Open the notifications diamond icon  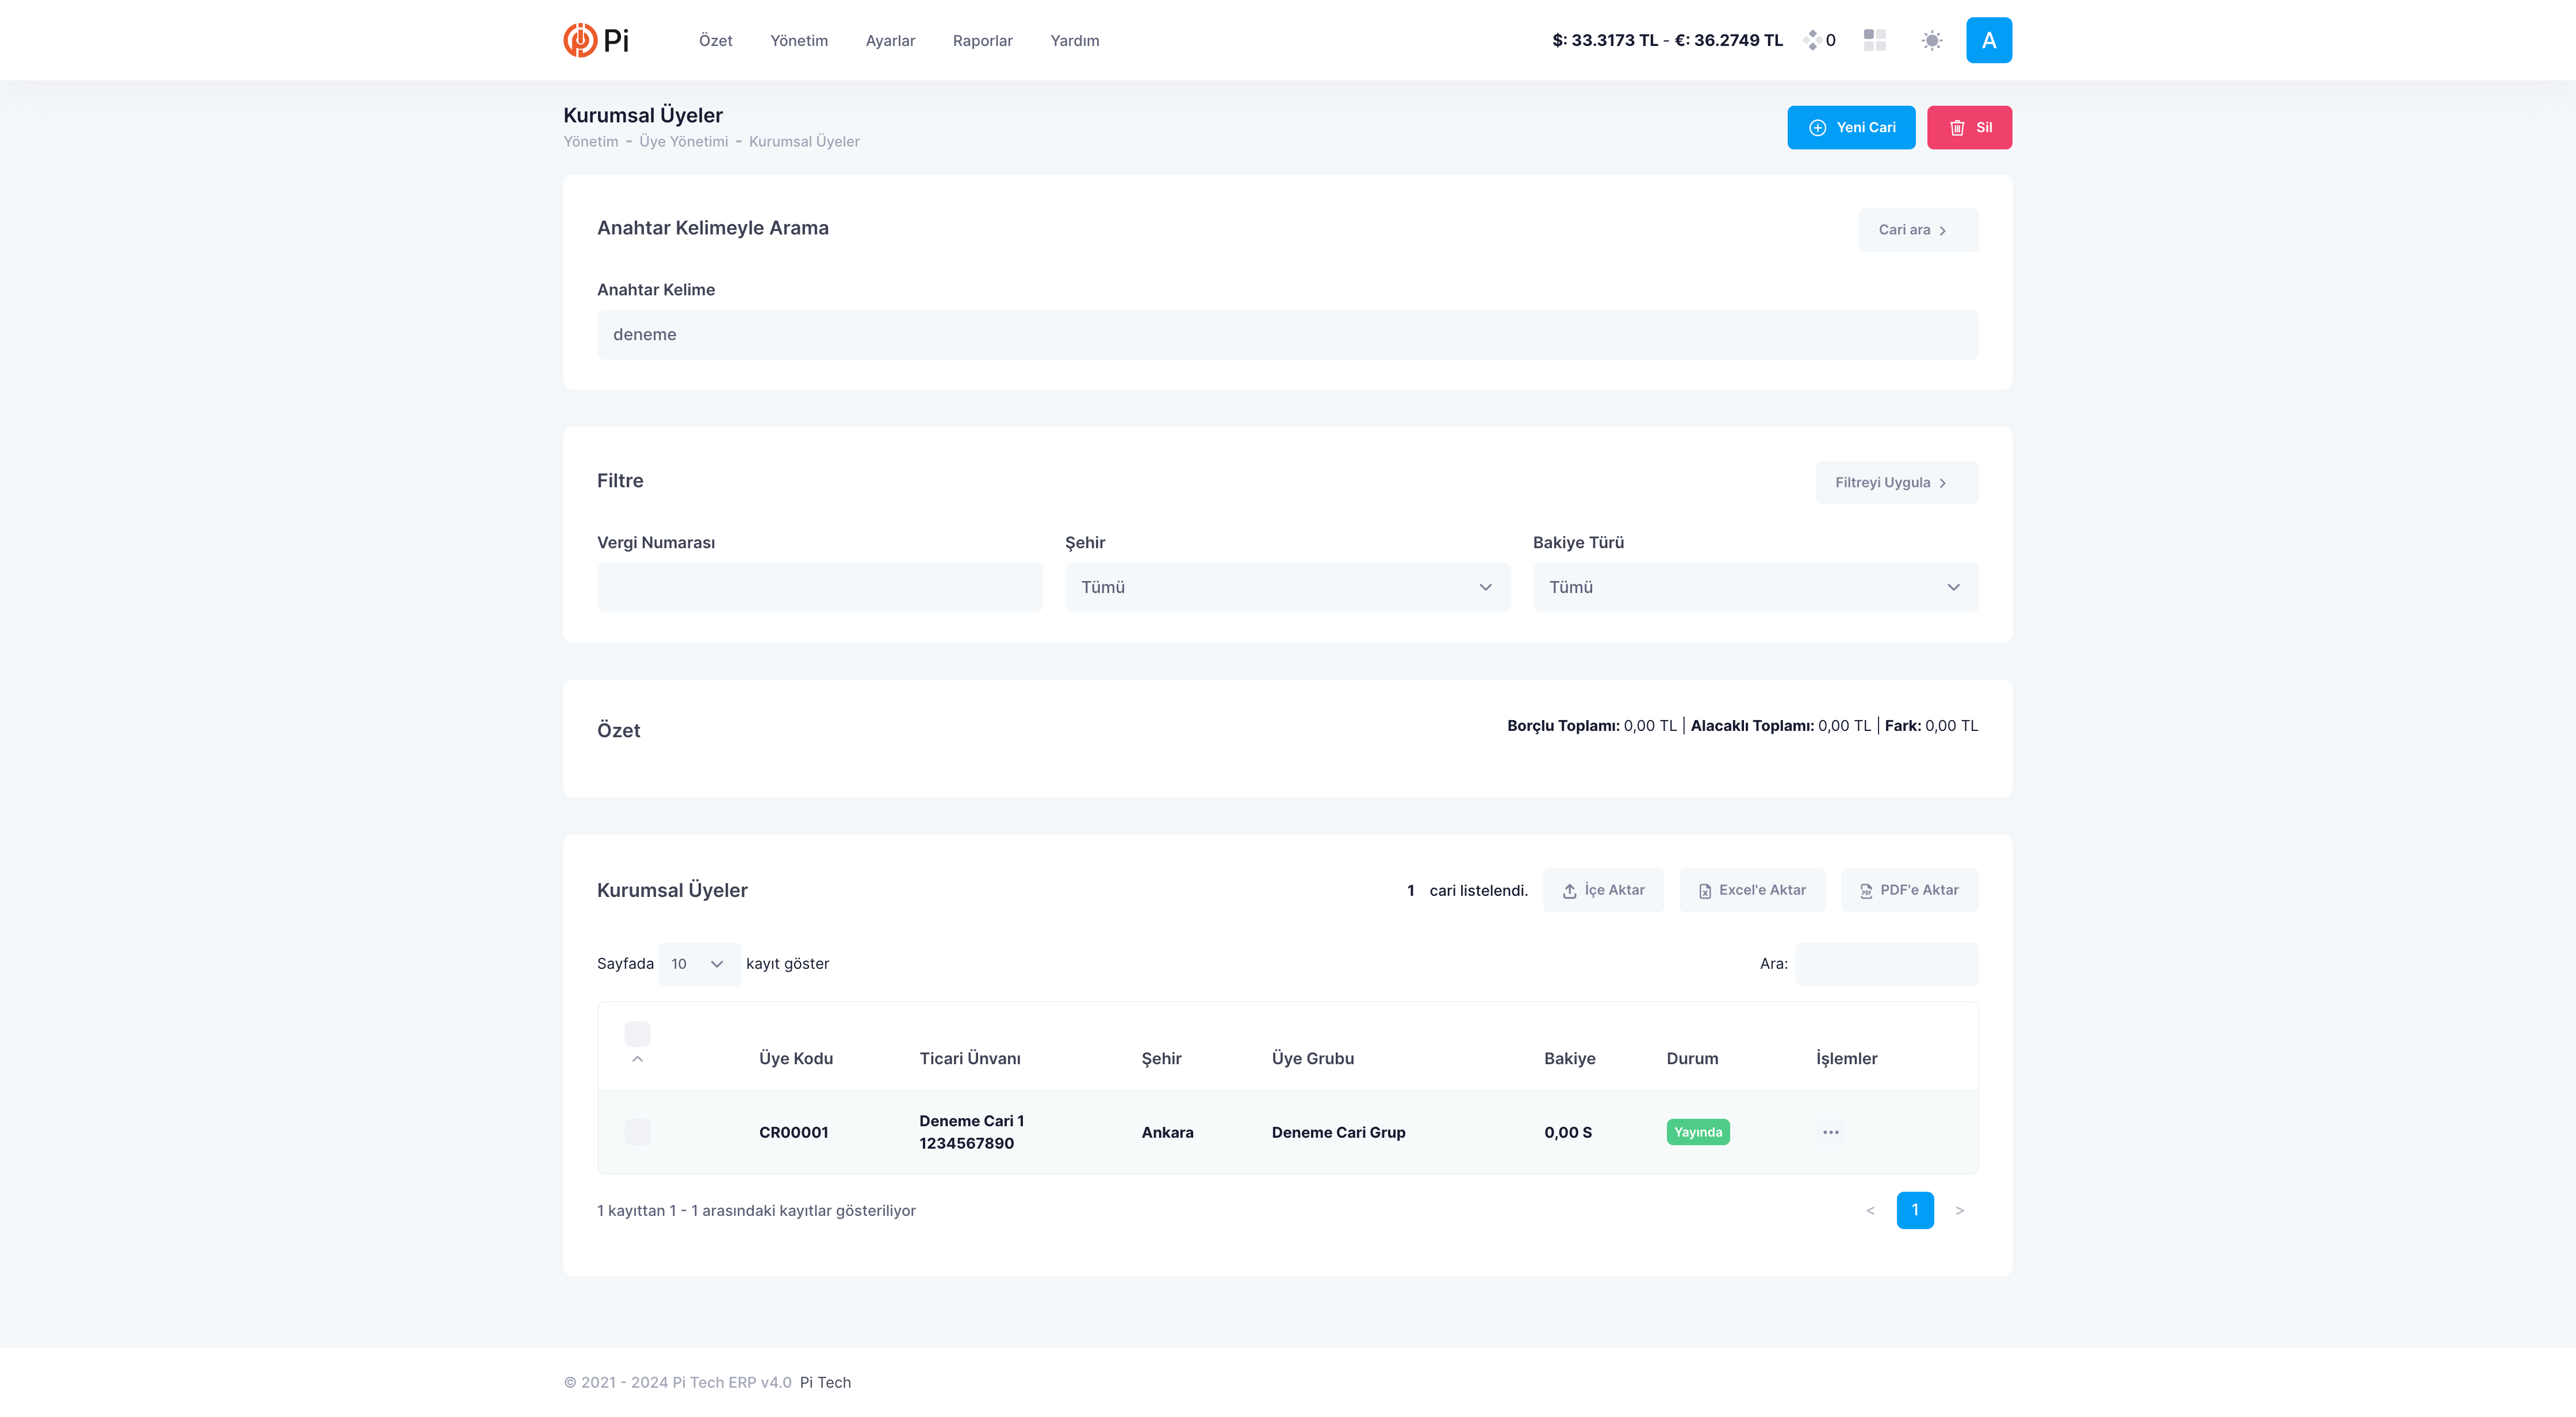point(1812,40)
